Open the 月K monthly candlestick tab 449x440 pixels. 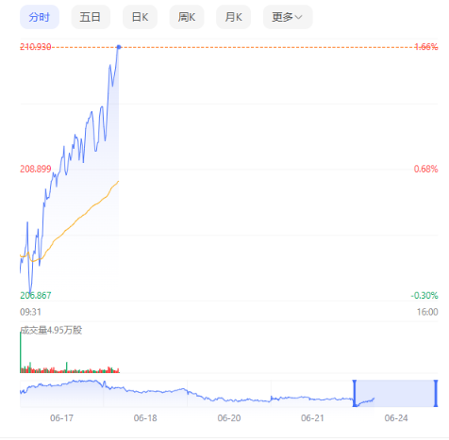pyautogui.click(x=233, y=17)
